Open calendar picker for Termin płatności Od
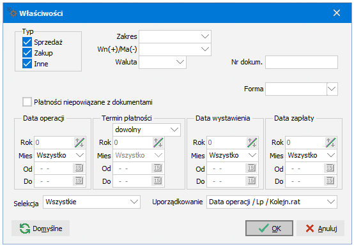This screenshot has height=247, width=354. coord(157,168)
